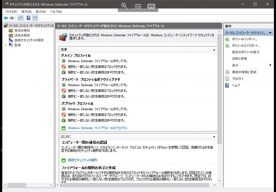The image size is (276, 192).
Task: Open the ヘルプ(H) menu
Action: 56,12
